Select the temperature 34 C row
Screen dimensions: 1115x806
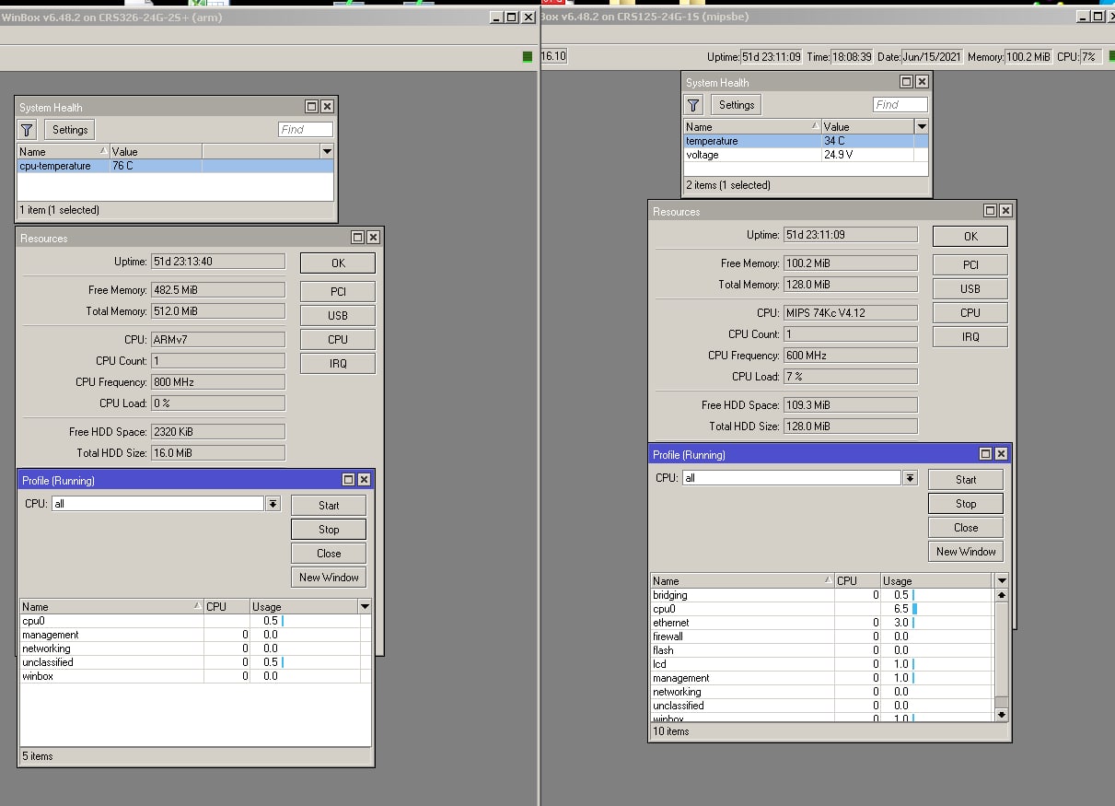tap(806, 141)
